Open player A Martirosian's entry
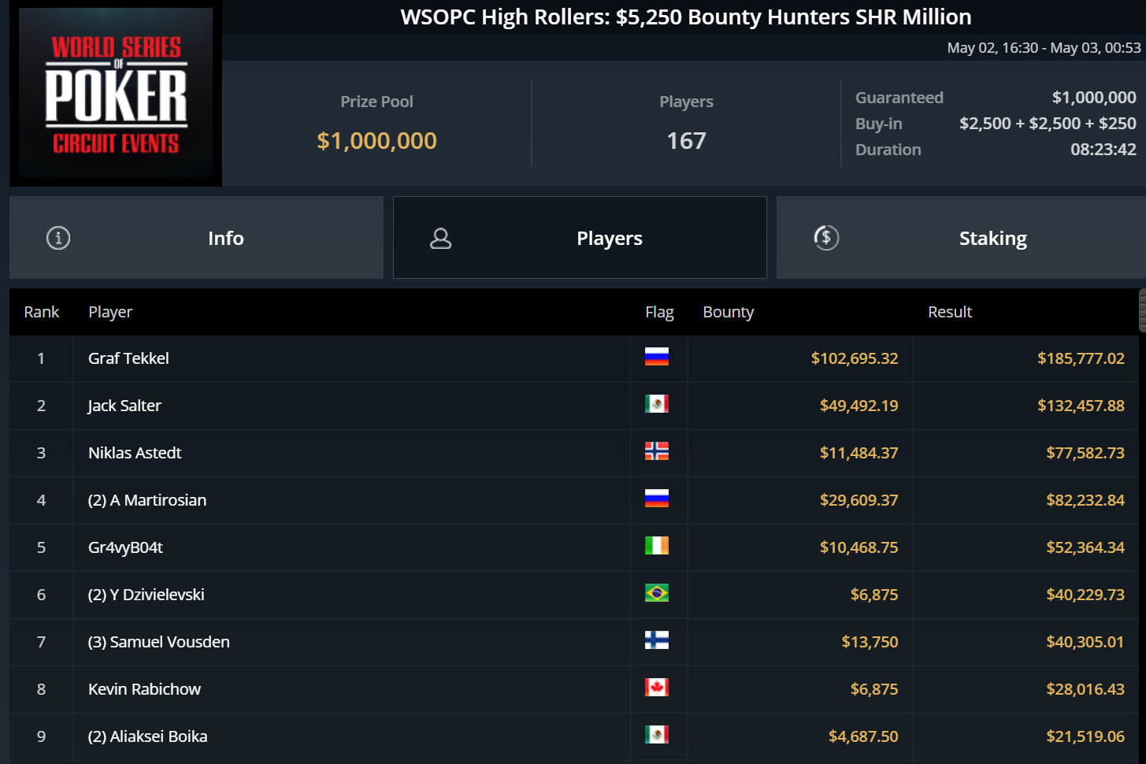Screen dimensions: 1146x764 147,500
